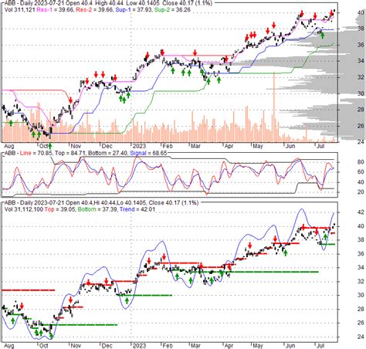Click the 20 level on oscillator axis
366x349 pixels.
pyautogui.click(x=361, y=192)
